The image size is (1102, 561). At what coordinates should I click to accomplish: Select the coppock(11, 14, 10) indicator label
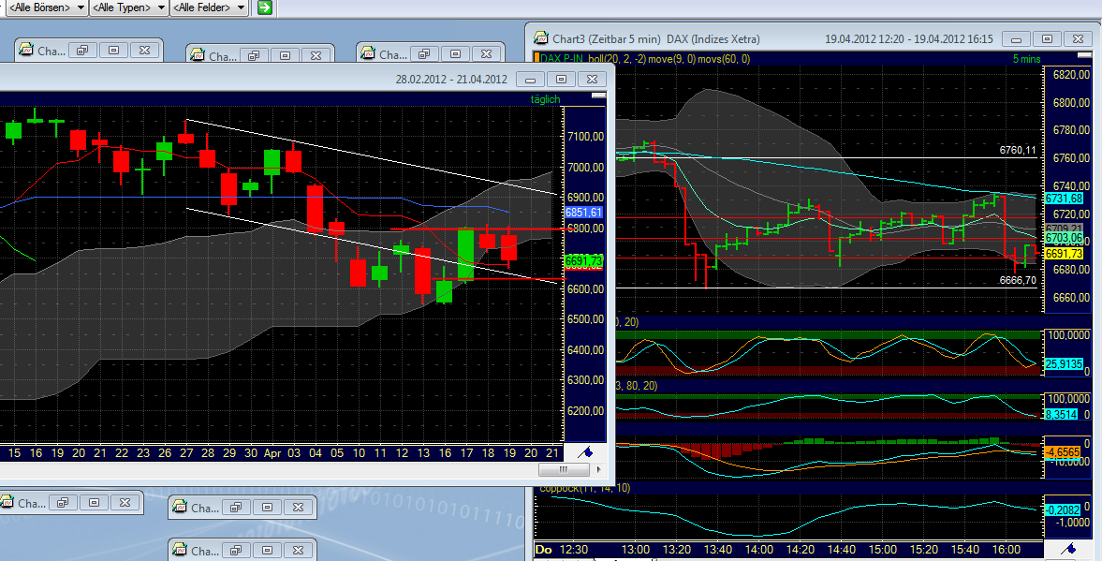pyautogui.click(x=585, y=487)
